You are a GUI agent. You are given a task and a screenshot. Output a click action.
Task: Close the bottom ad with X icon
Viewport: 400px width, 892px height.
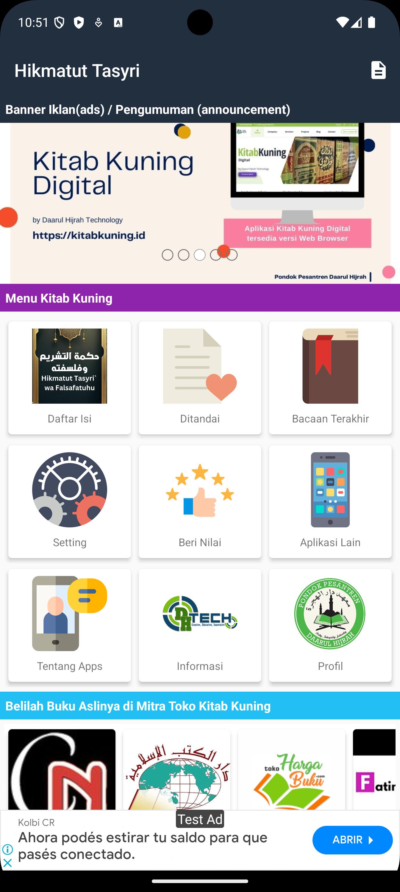tap(7, 862)
